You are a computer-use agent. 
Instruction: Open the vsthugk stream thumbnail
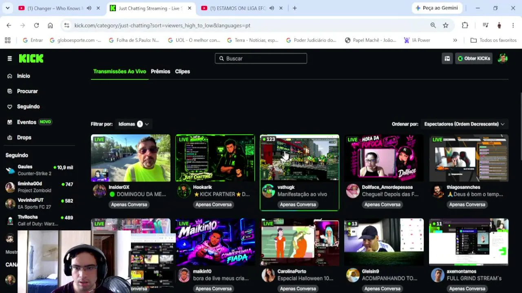(x=299, y=158)
